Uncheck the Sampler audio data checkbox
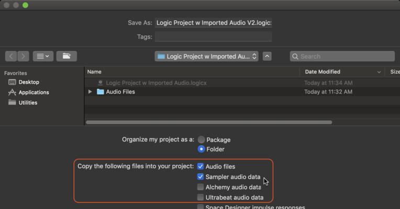The width and height of the screenshot is (400, 209). click(x=201, y=177)
